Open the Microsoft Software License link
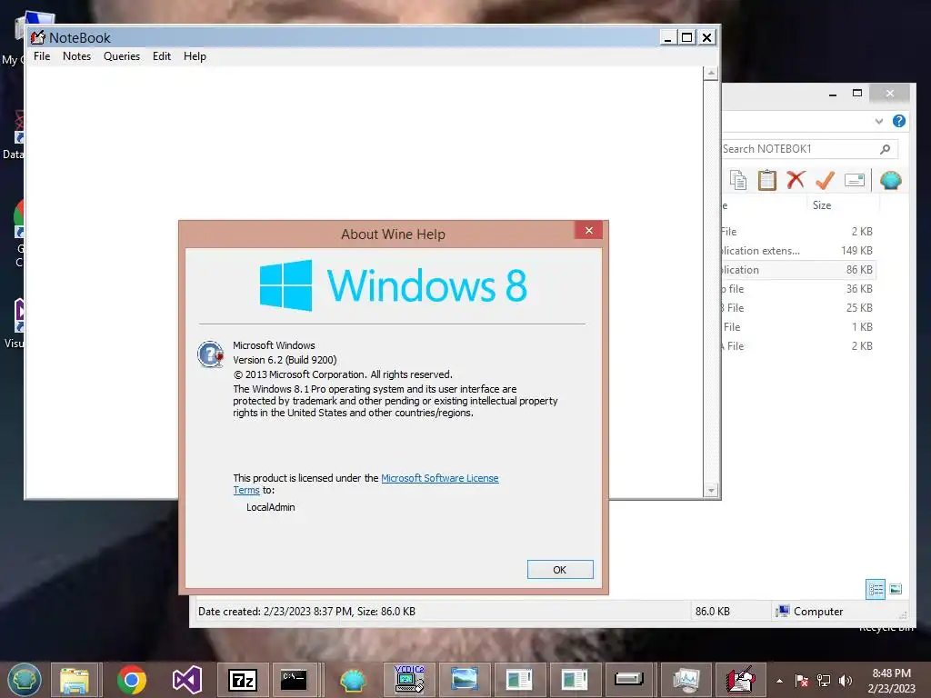The height and width of the screenshot is (698, 931). 440,478
